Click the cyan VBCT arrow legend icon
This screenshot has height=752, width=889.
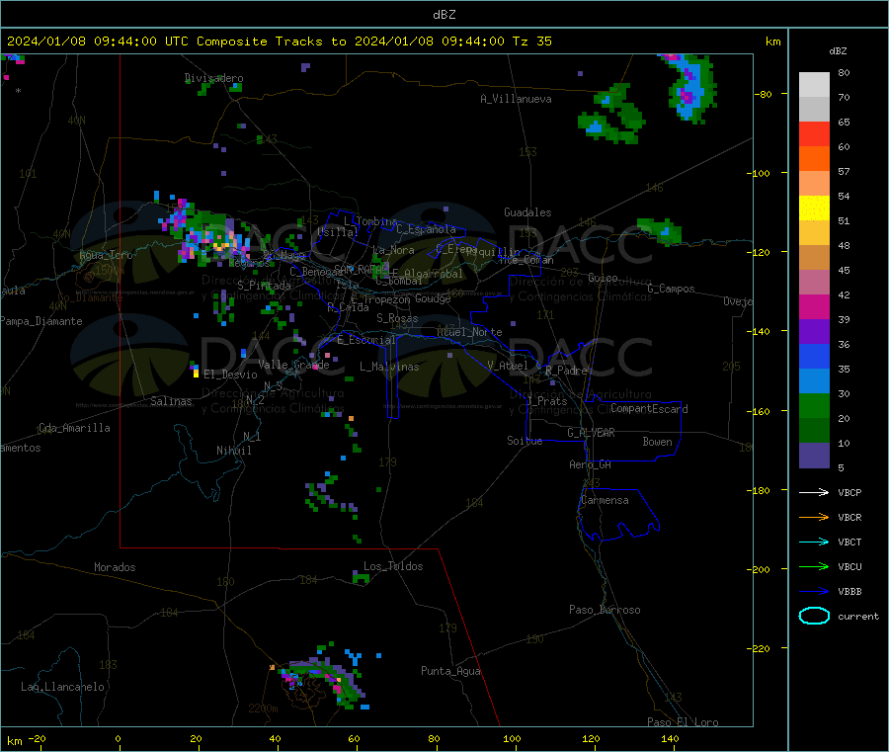click(x=814, y=543)
